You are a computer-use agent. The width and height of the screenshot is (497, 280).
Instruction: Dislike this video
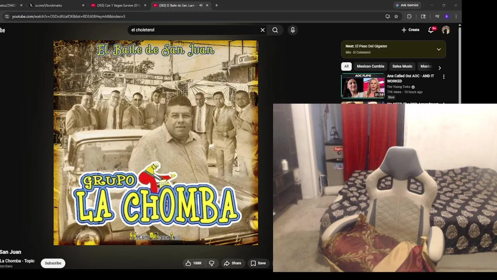(x=212, y=263)
